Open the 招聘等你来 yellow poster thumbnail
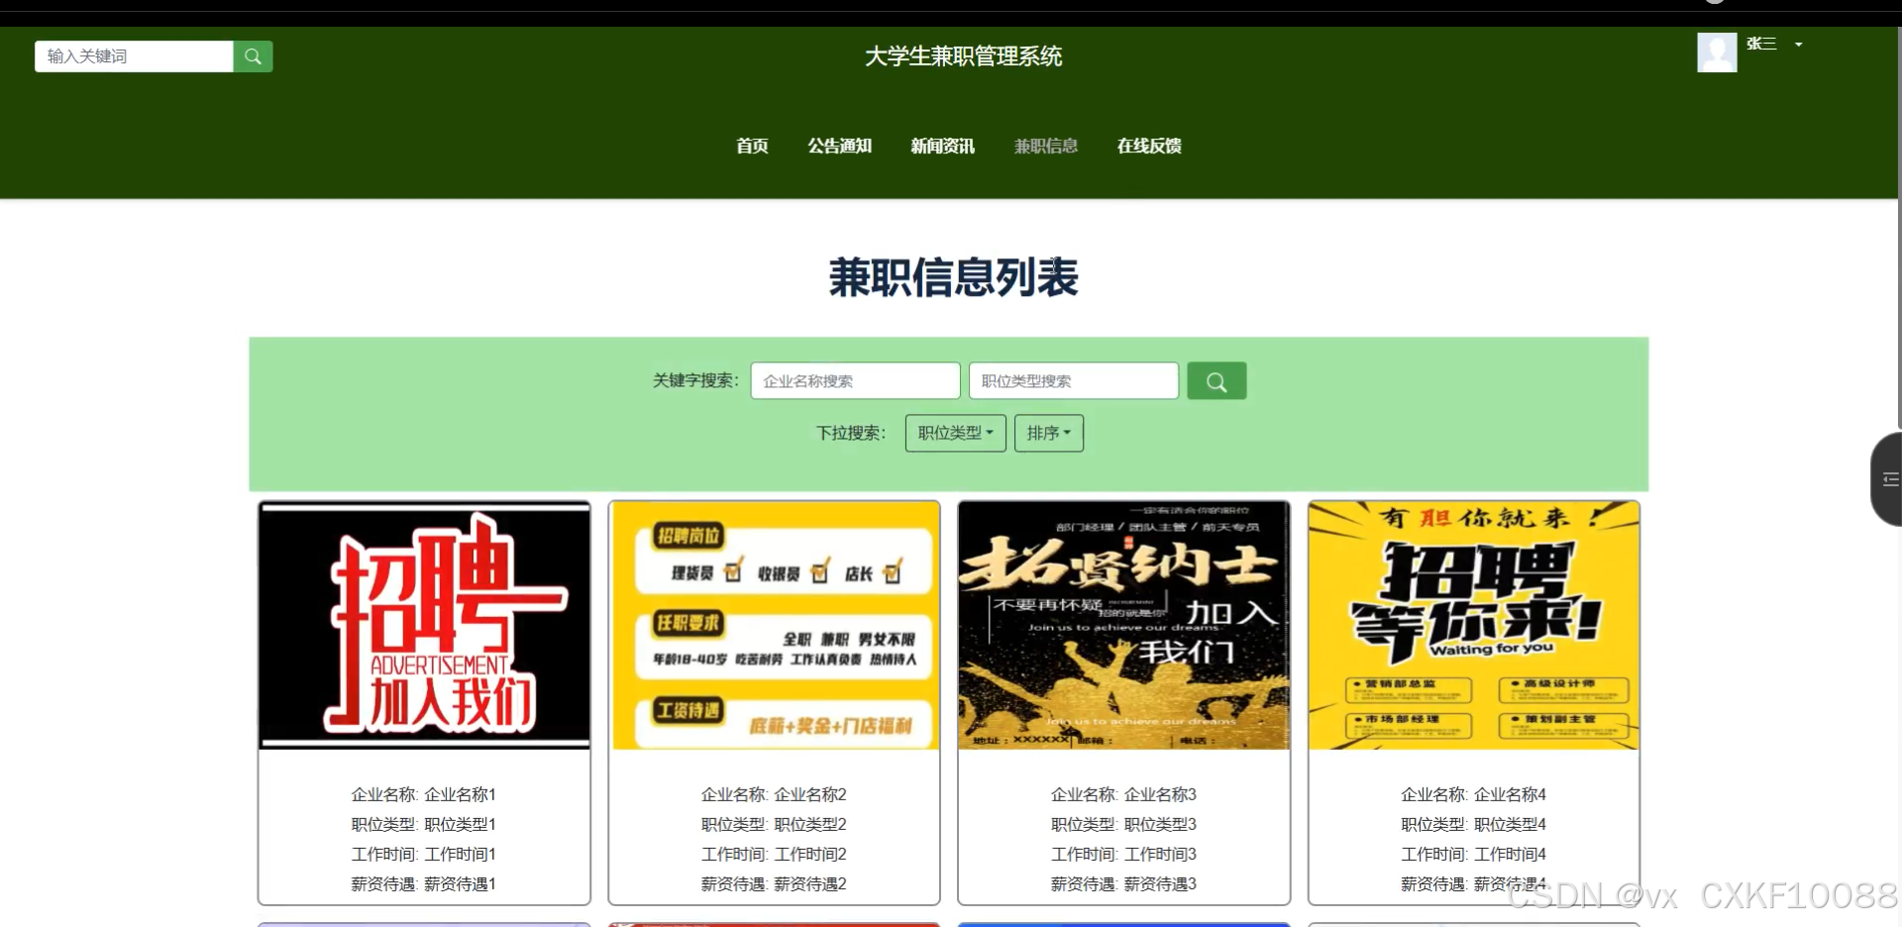Screen dimensions: 1902x927 pos(1473,625)
